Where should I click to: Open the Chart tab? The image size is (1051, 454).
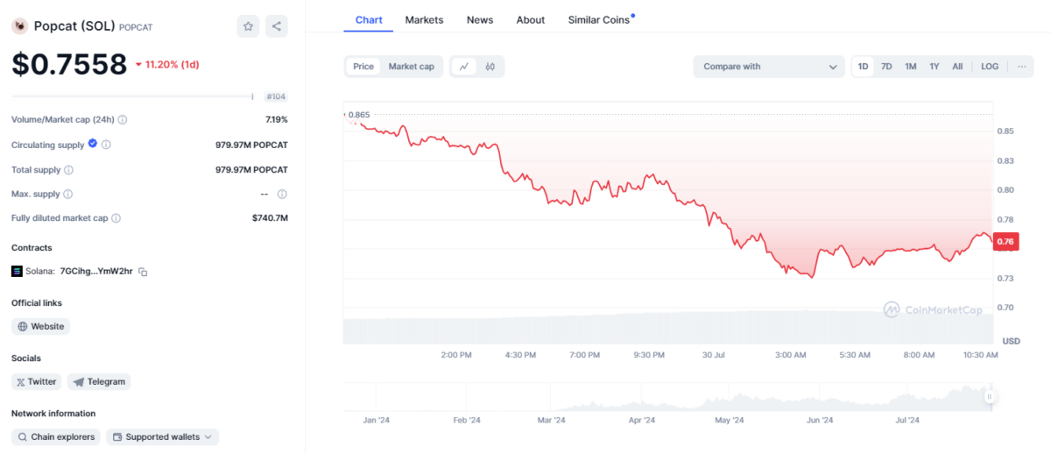(369, 19)
